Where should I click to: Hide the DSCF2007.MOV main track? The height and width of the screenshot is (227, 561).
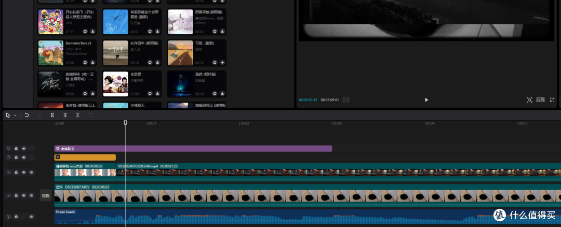(23, 195)
